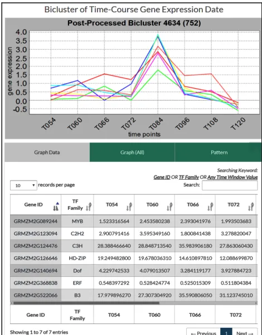
Task: Select gene GRMZM2G089244 cell
Action: click(36, 221)
